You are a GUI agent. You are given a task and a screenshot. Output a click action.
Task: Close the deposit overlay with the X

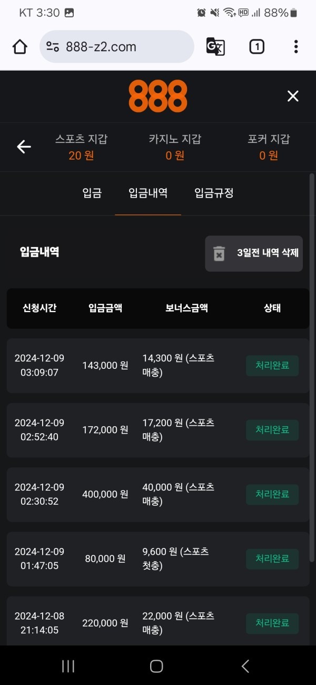click(x=293, y=96)
